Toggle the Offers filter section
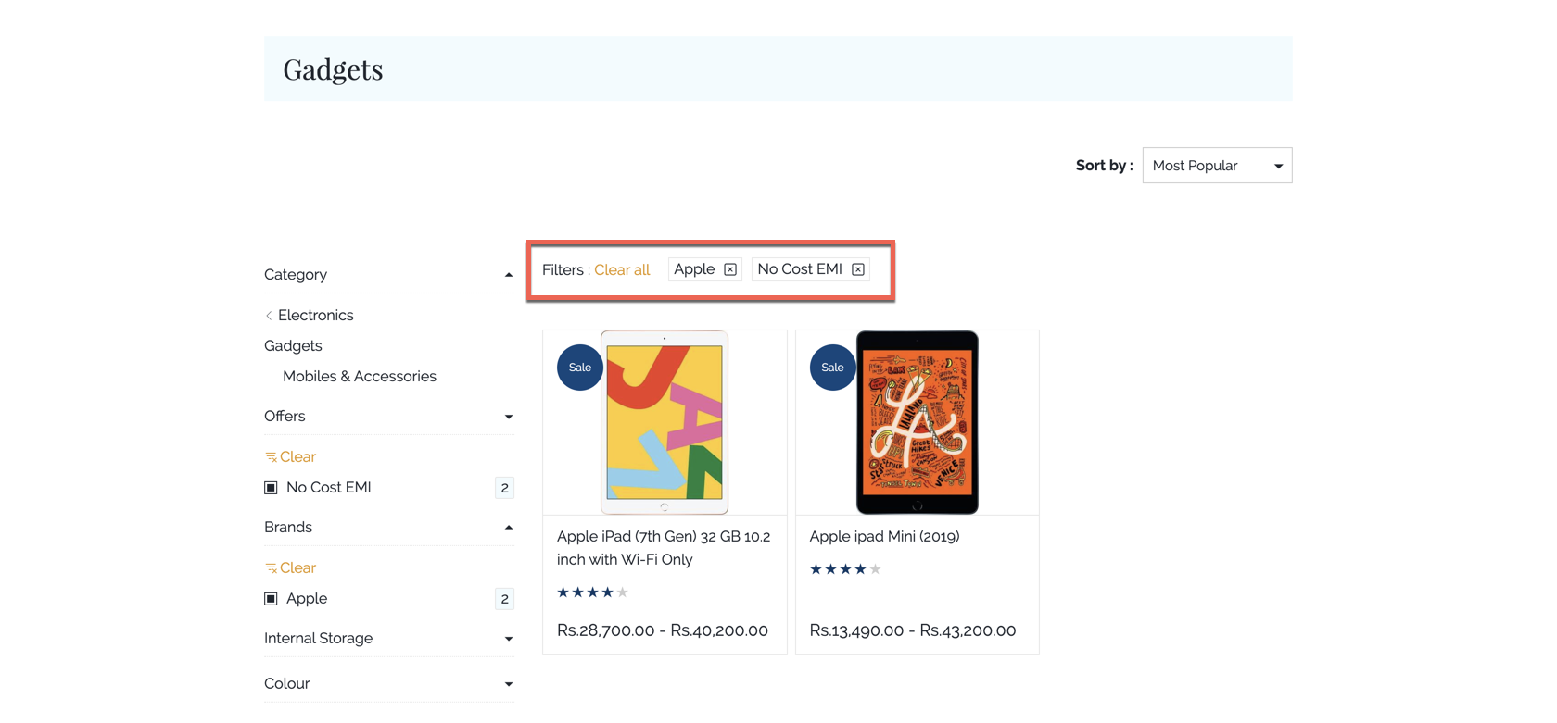Screen dimensions: 1557x723 (508, 417)
